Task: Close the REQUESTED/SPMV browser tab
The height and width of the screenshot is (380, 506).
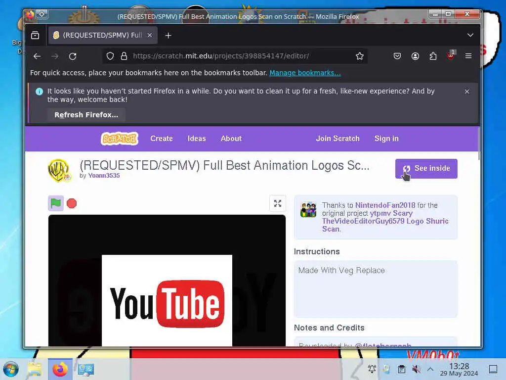Action: tap(150, 35)
